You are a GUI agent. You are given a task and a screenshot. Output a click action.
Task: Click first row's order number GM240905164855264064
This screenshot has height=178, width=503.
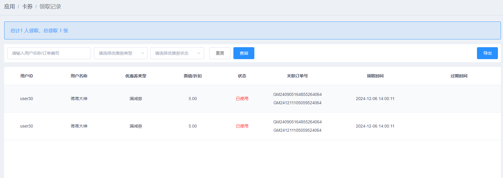[297, 94]
